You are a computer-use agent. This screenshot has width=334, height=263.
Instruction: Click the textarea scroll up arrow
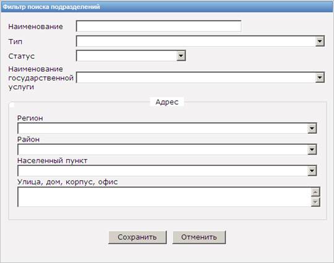(315, 192)
